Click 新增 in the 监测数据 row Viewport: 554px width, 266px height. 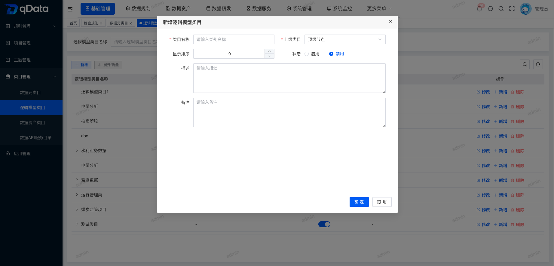tap(500, 180)
